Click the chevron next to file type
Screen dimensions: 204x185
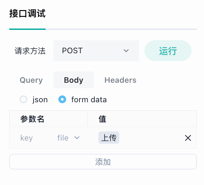[x=77, y=138]
